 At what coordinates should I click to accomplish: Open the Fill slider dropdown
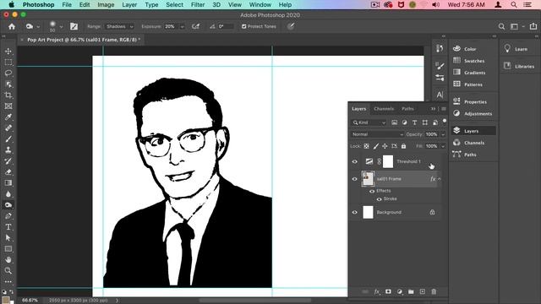tap(443, 146)
